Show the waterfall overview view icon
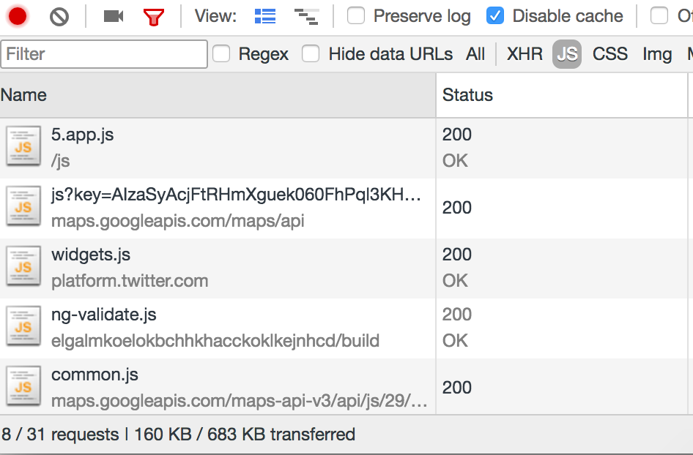Viewport: 693px width, 455px height. point(306,16)
